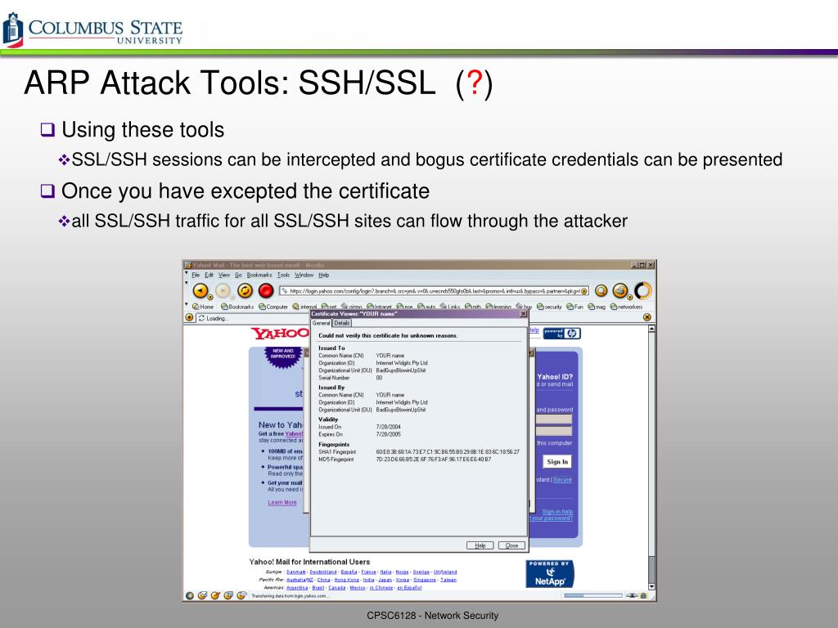Open the Tools menu
Viewport: 838px width, 628px height.
pos(283,275)
